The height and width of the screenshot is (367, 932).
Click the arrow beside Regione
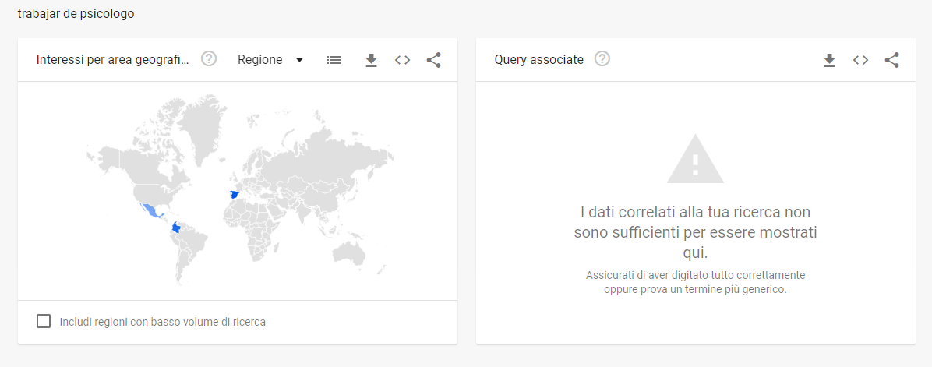(299, 60)
